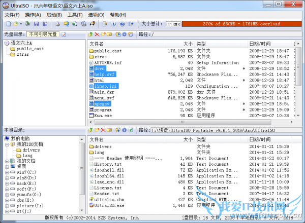Viewport: 305px width, 223px height.
Task: Click the Add files toolbar icon
Action: pyautogui.click(x=105, y=24)
